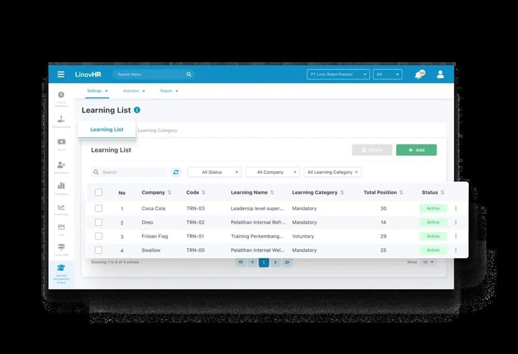Switch to the Learning Category tab
The width and height of the screenshot is (518, 354).
[x=157, y=130]
